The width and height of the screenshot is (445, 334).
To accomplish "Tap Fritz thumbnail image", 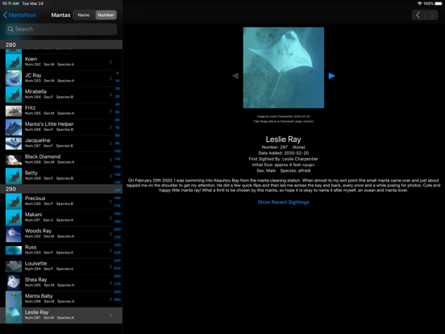I will pos(14,111).
